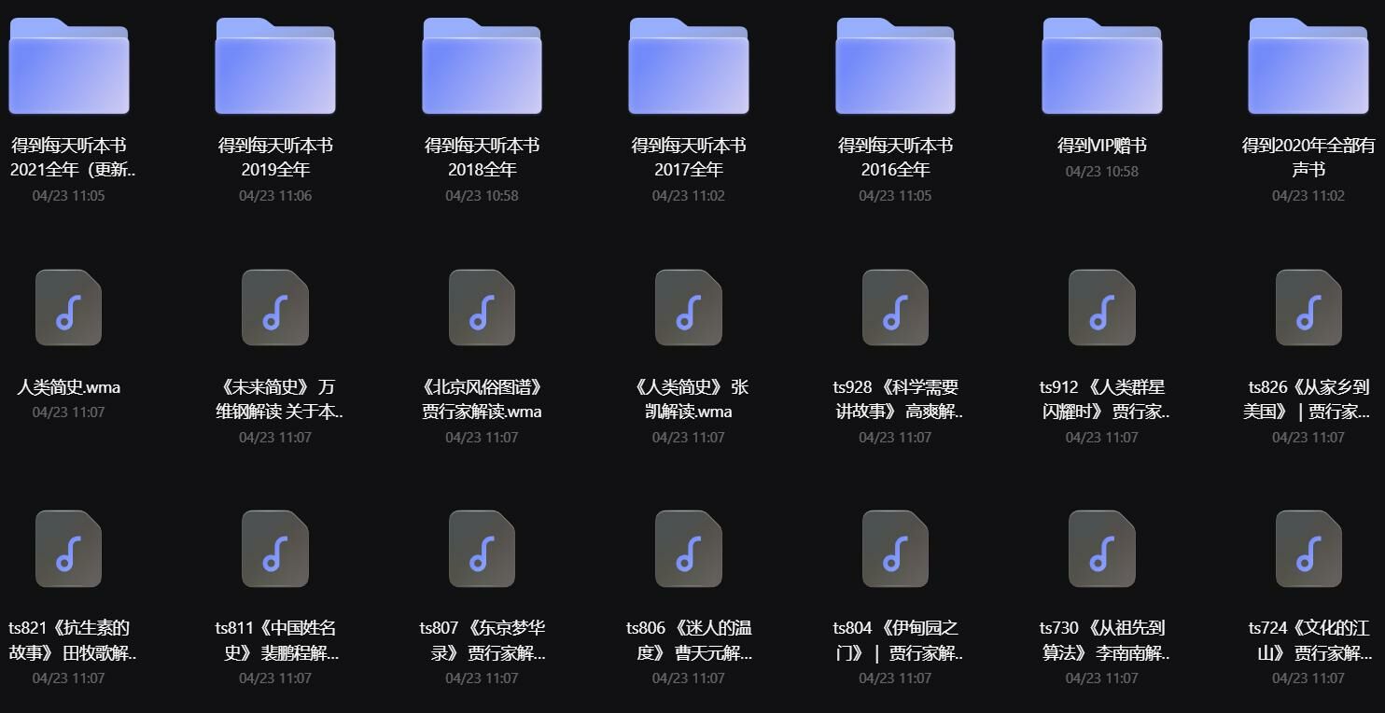Open the 得到每天听本书 2017全年 folder
1385x713 pixels.
click(689, 66)
